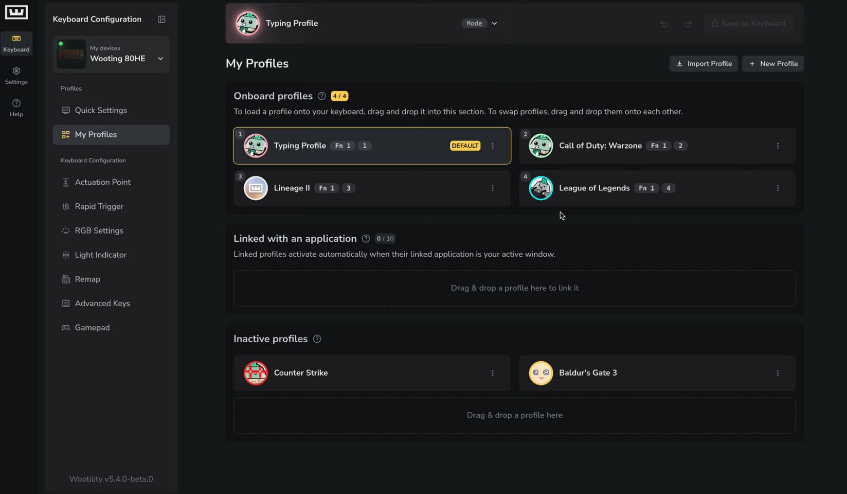Click the Import Profile button
Image resolution: width=847 pixels, height=494 pixels.
704,64
